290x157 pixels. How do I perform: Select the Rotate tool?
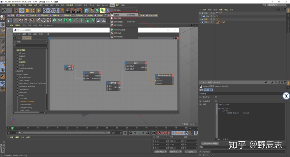coord(33,10)
